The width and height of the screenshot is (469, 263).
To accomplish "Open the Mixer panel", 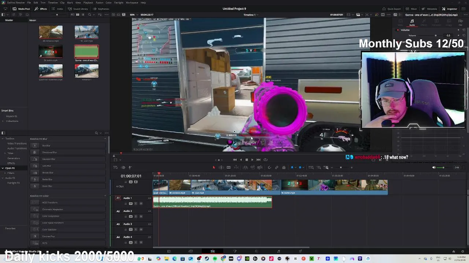I will (412, 9).
